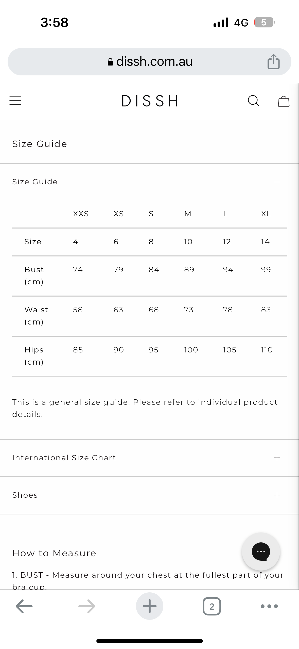Open the shopping bag
Image resolution: width=299 pixels, height=649 pixels.
pyautogui.click(x=284, y=101)
